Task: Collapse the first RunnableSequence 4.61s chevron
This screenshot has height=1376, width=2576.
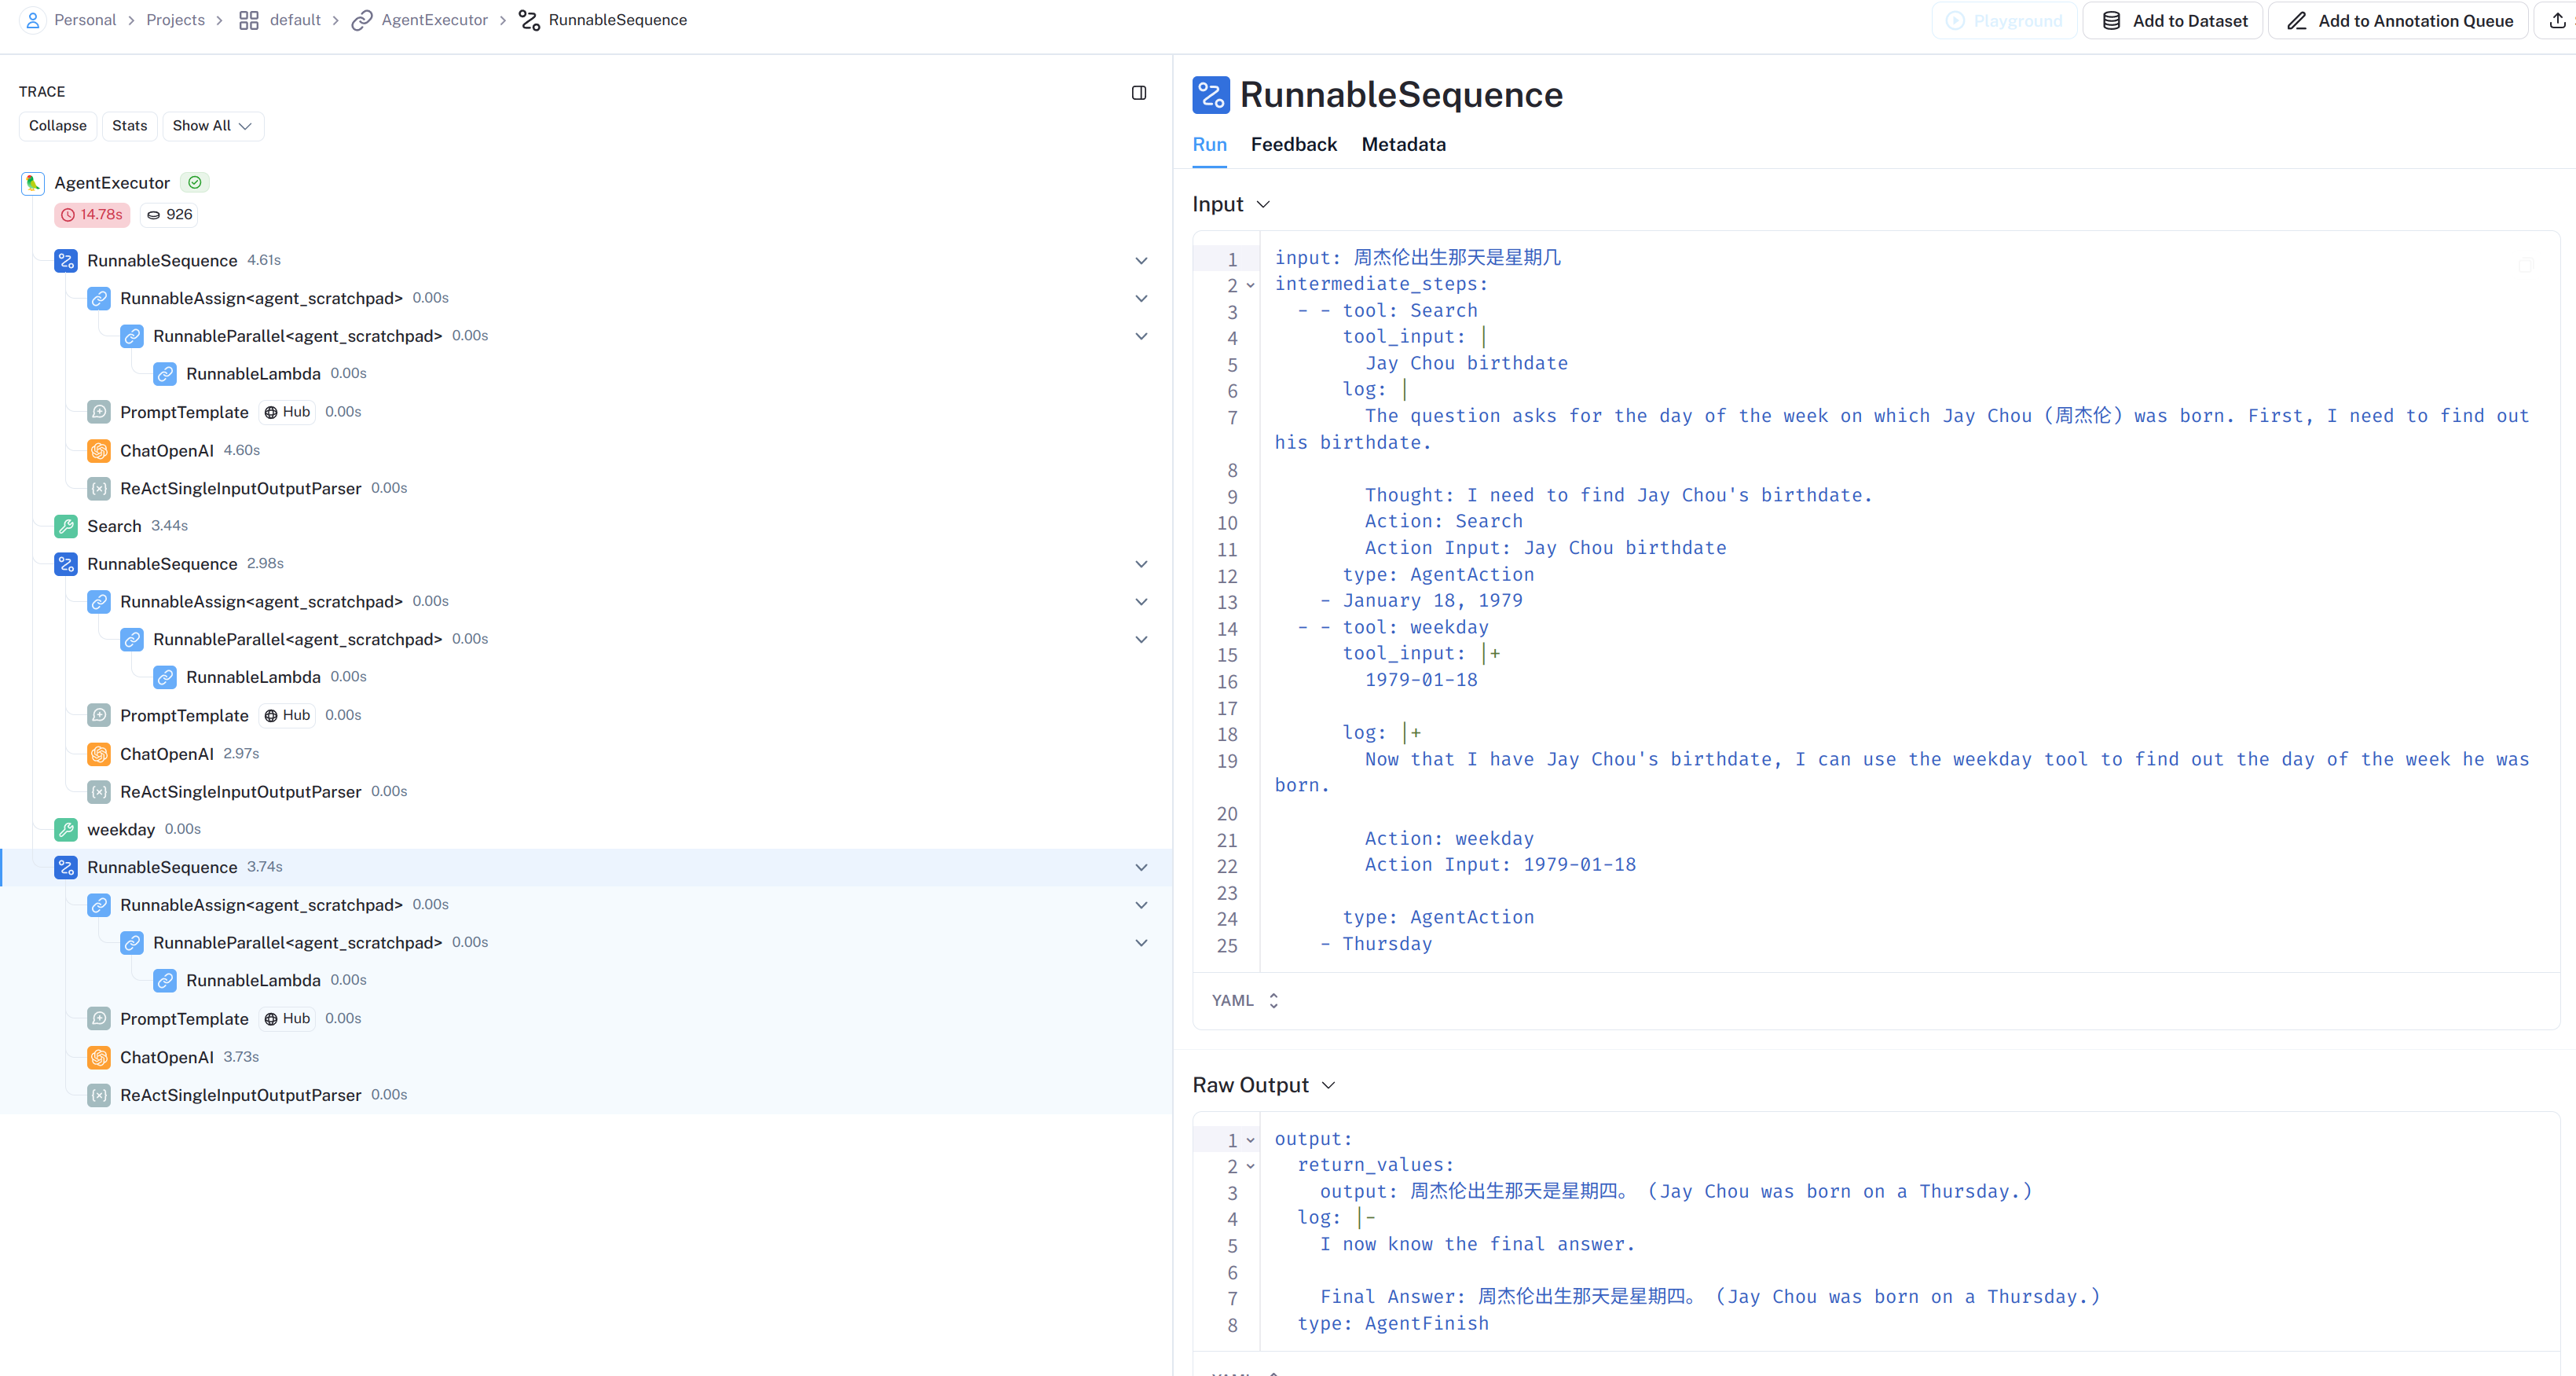Action: tap(1141, 261)
